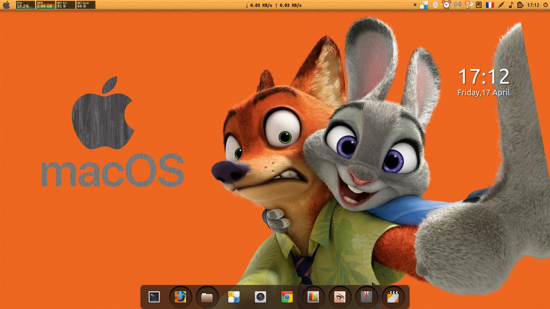This screenshot has width=550, height=309.
Task: Click the network cable plug tray icon
Action: tap(501, 5)
